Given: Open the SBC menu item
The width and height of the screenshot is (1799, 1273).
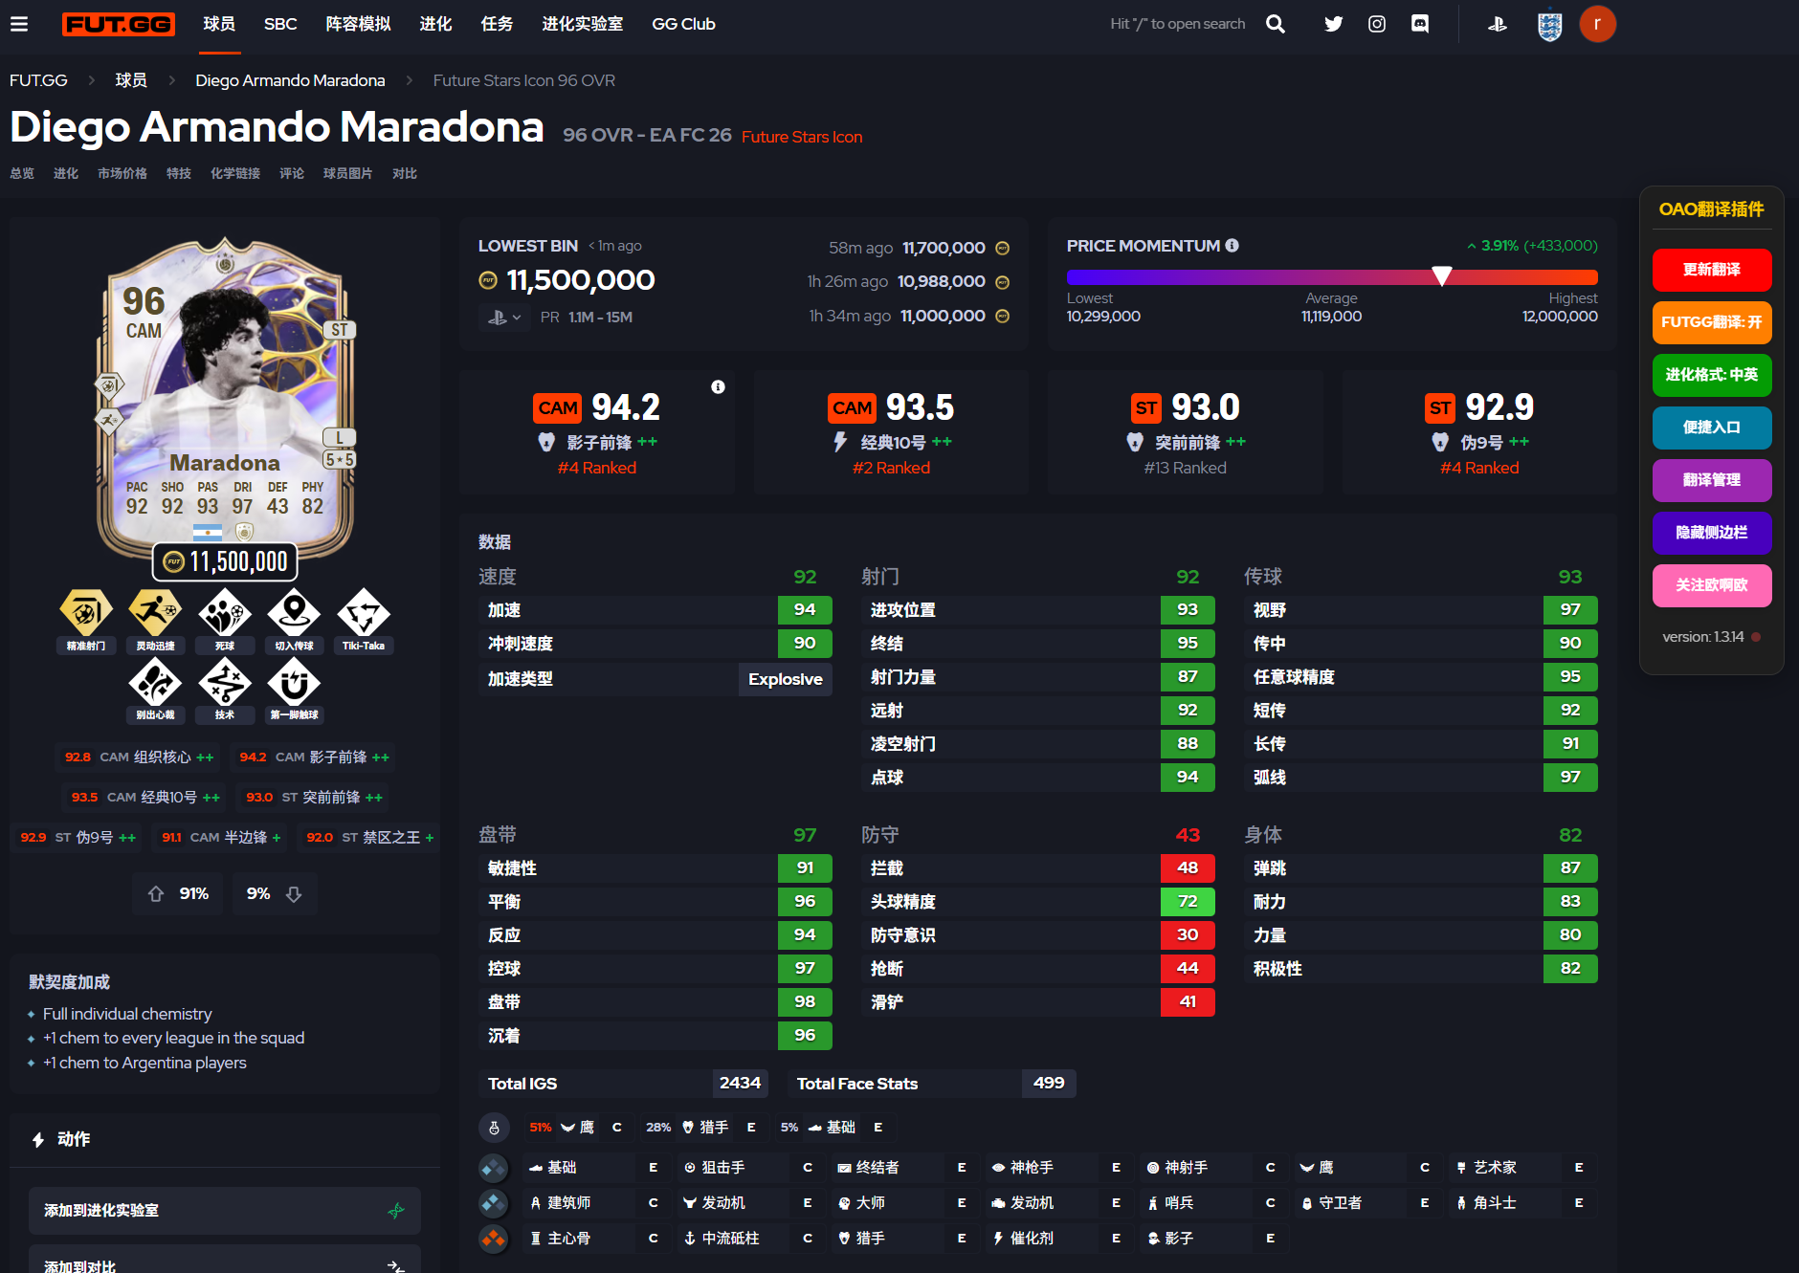Looking at the screenshot, I should click(280, 24).
